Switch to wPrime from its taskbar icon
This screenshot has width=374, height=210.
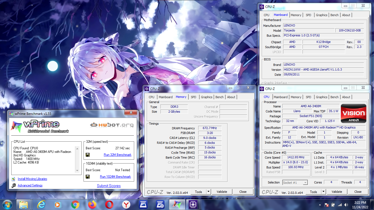pyautogui.click(x=177, y=205)
